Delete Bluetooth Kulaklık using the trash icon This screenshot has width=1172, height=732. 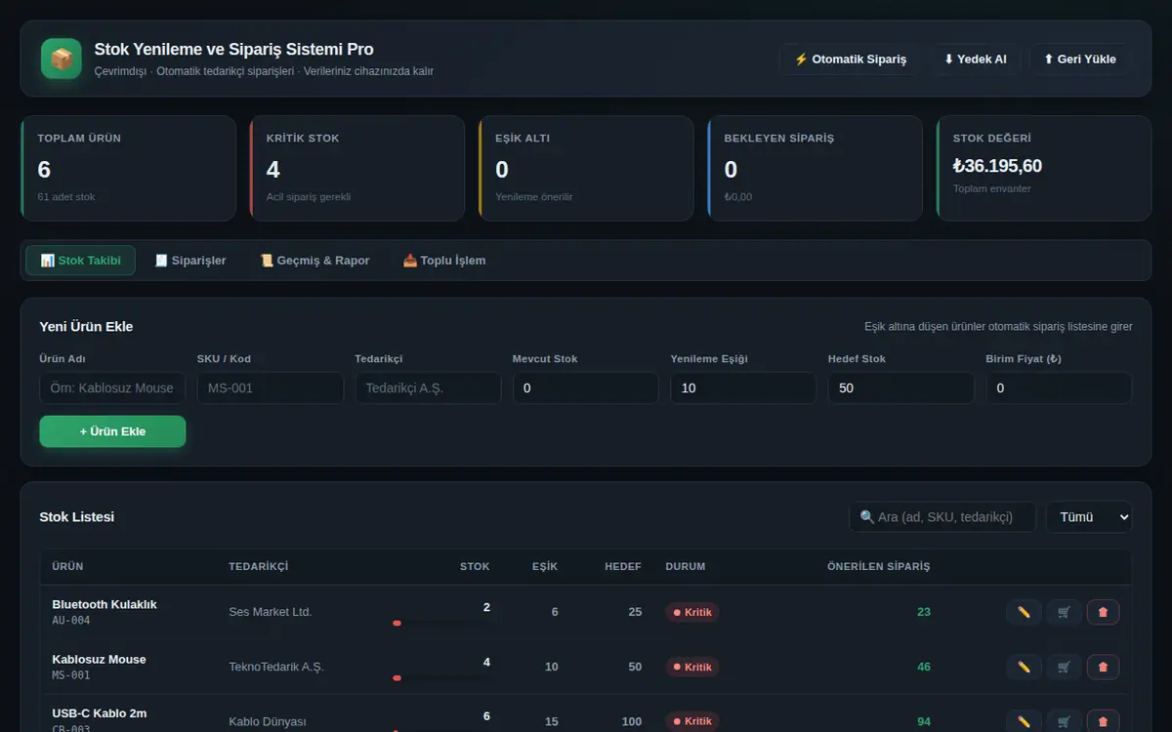[1103, 612]
